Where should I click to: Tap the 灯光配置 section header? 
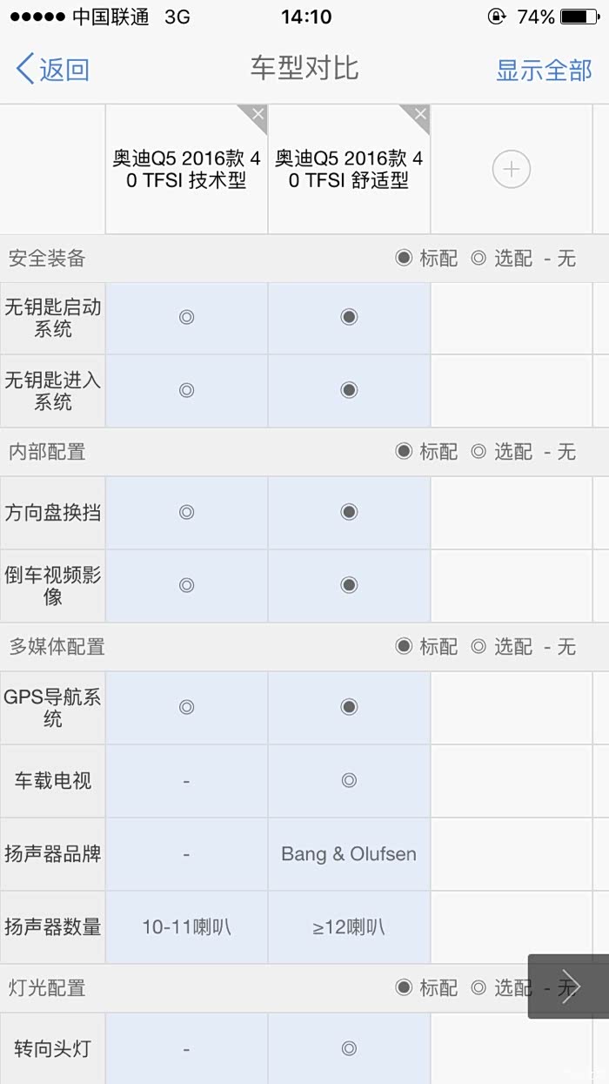point(47,988)
